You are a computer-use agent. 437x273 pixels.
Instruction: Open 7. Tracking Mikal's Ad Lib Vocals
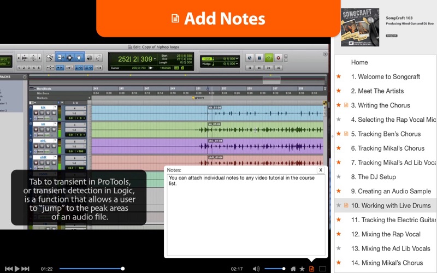393,163
